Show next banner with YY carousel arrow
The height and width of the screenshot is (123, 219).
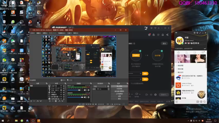pos(204,57)
